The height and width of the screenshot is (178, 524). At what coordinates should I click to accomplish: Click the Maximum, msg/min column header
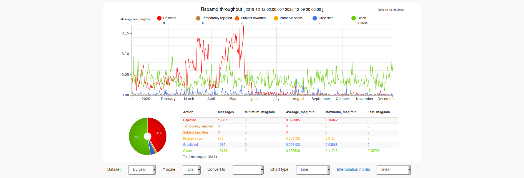click(x=341, y=112)
